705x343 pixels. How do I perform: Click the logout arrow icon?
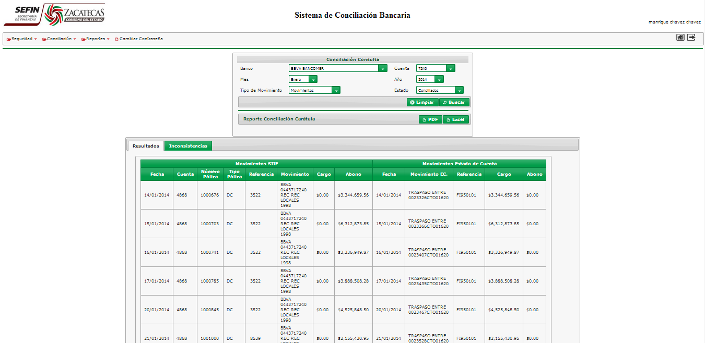click(691, 38)
